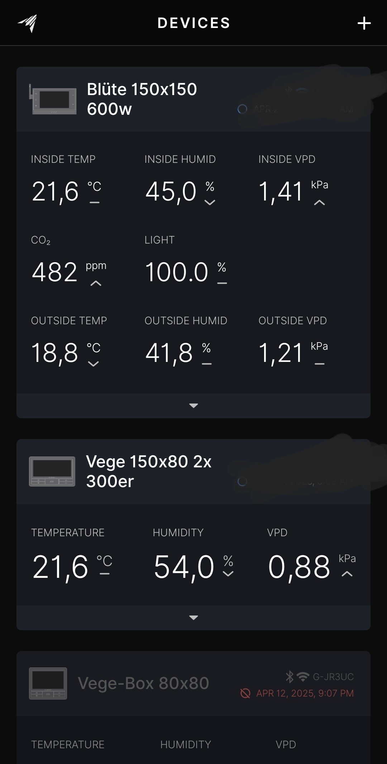Tap the CO2 482 ppm reading
Image resolution: width=387 pixels, height=764 pixels.
(x=55, y=272)
